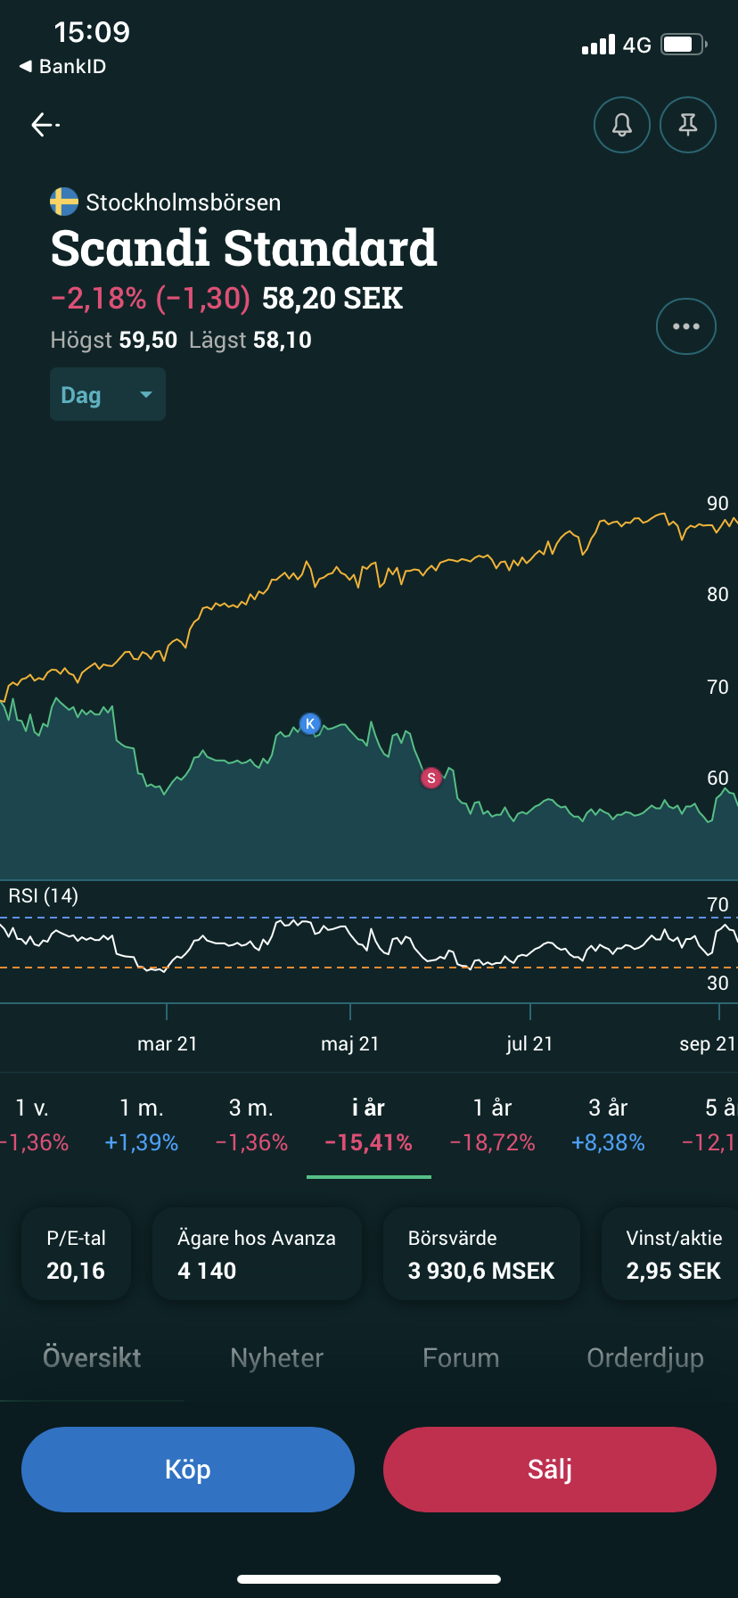Choose the 3 år period option
Screen dimensions: 738x1598
608,1124
